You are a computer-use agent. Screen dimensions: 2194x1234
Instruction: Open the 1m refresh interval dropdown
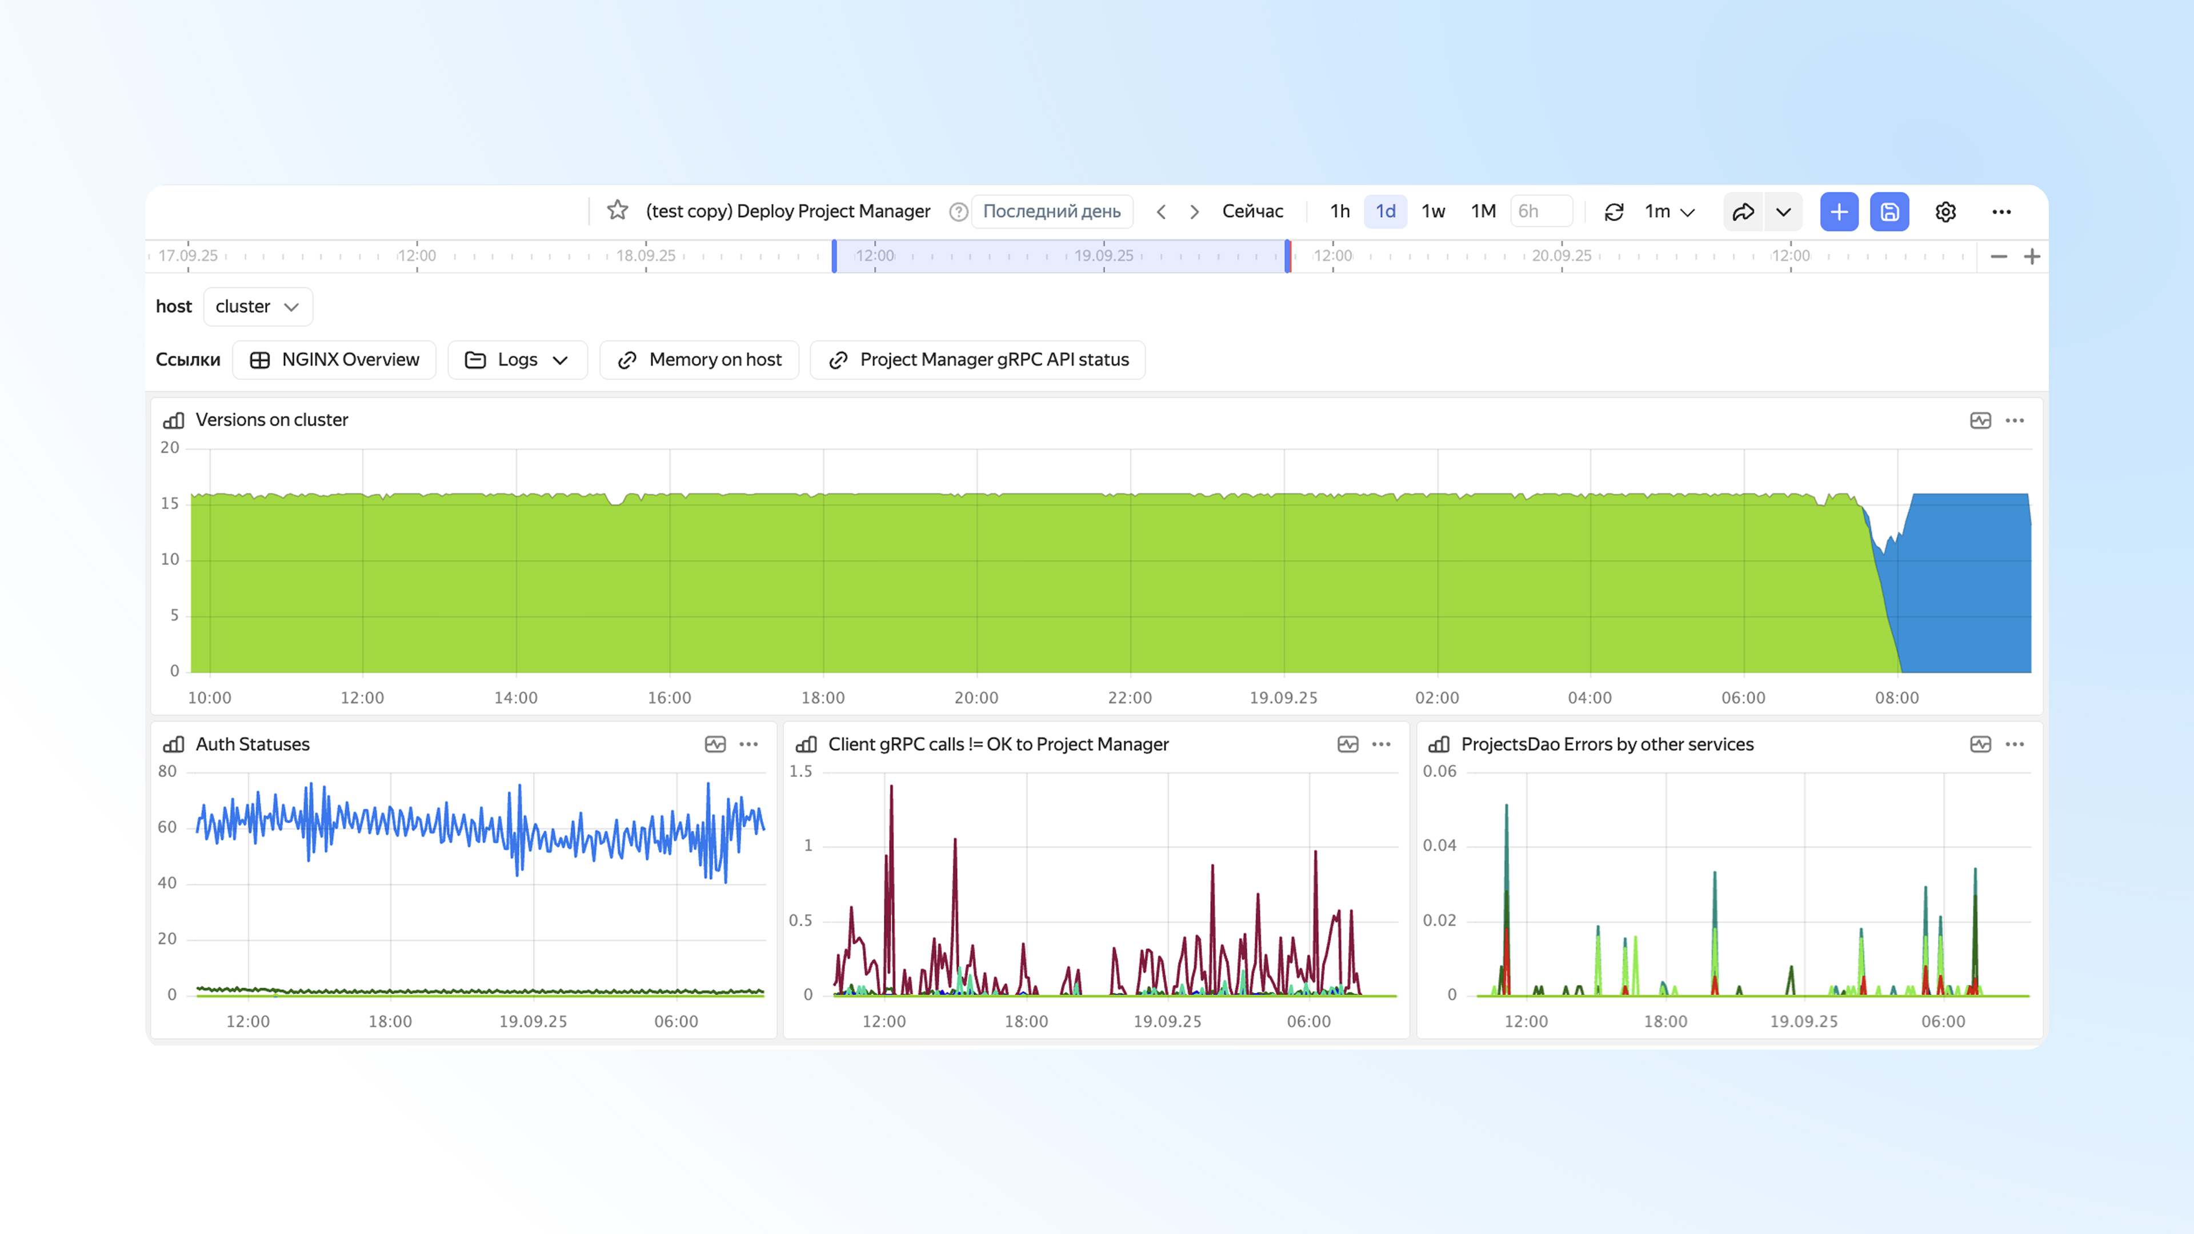click(1669, 212)
